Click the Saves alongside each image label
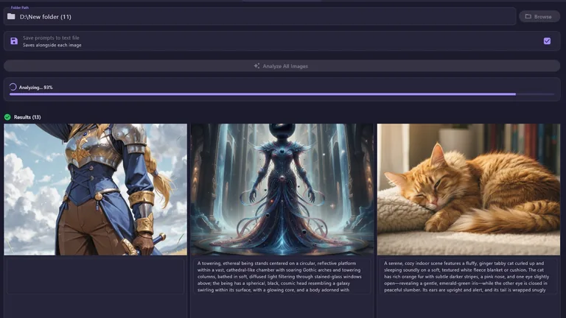The width and height of the screenshot is (566, 318). [x=52, y=45]
